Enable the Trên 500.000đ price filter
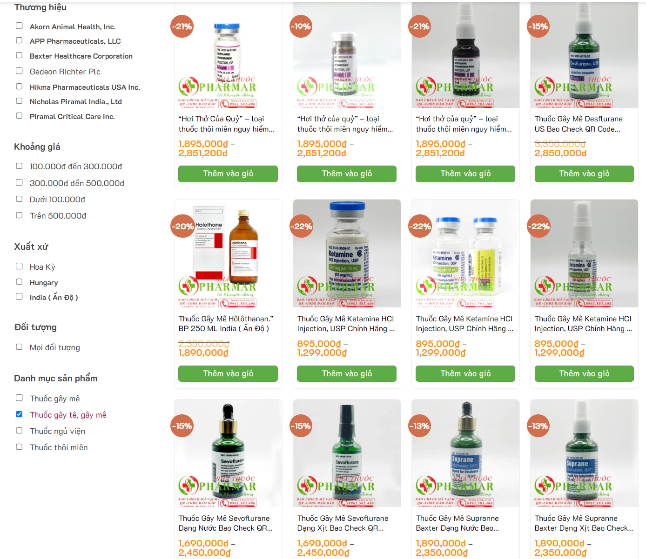The image size is (646, 559). 19,215
